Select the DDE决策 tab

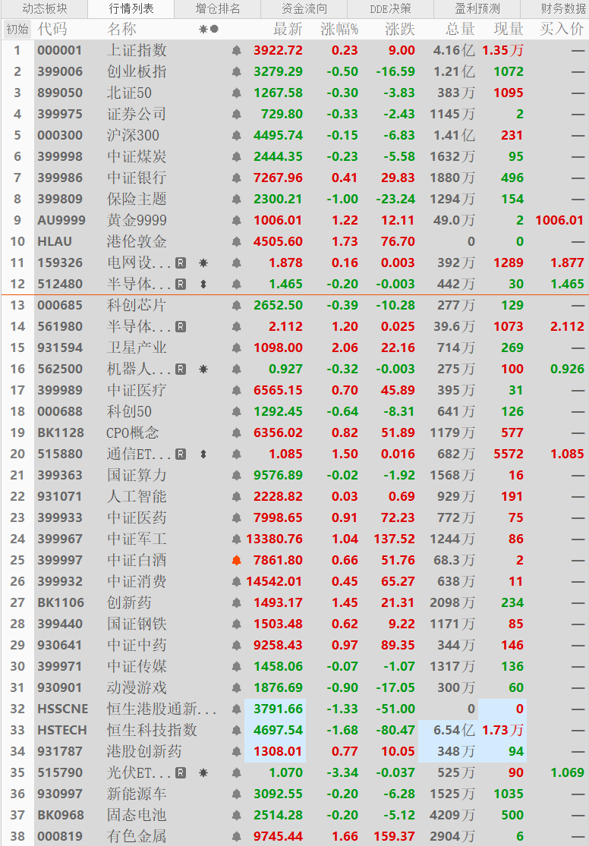[391, 9]
